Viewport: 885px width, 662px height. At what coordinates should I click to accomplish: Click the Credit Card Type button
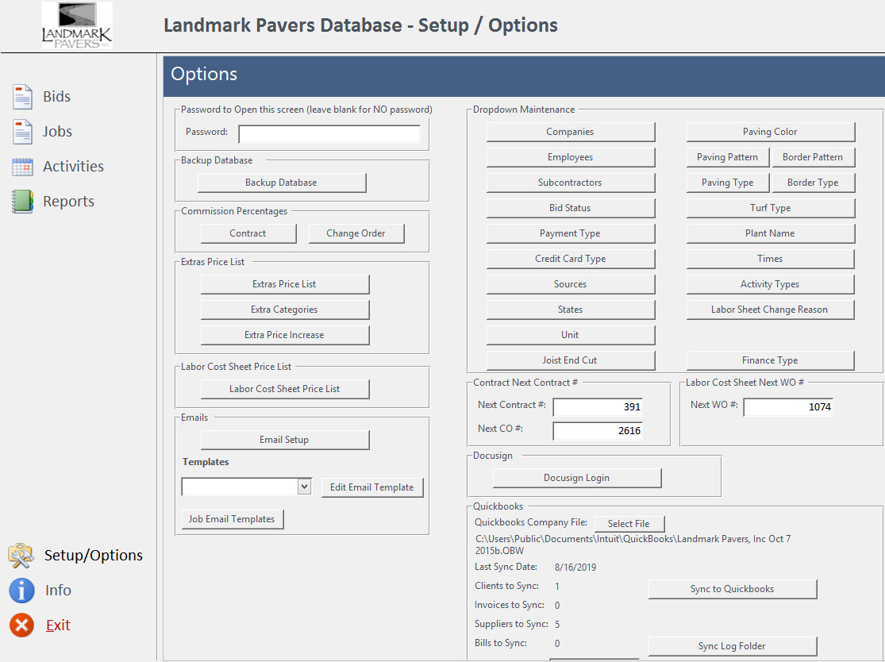click(571, 259)
